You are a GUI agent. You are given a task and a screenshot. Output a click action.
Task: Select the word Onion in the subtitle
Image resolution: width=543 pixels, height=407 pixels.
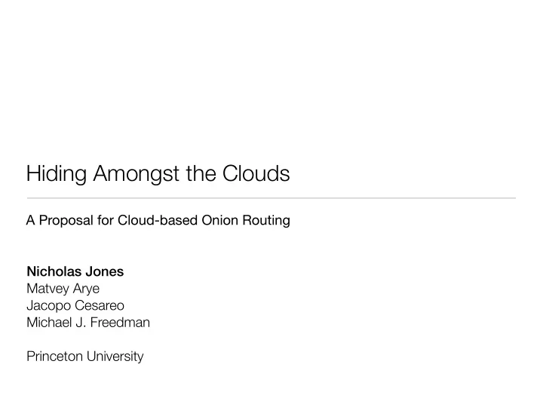(x=219, y=220)
